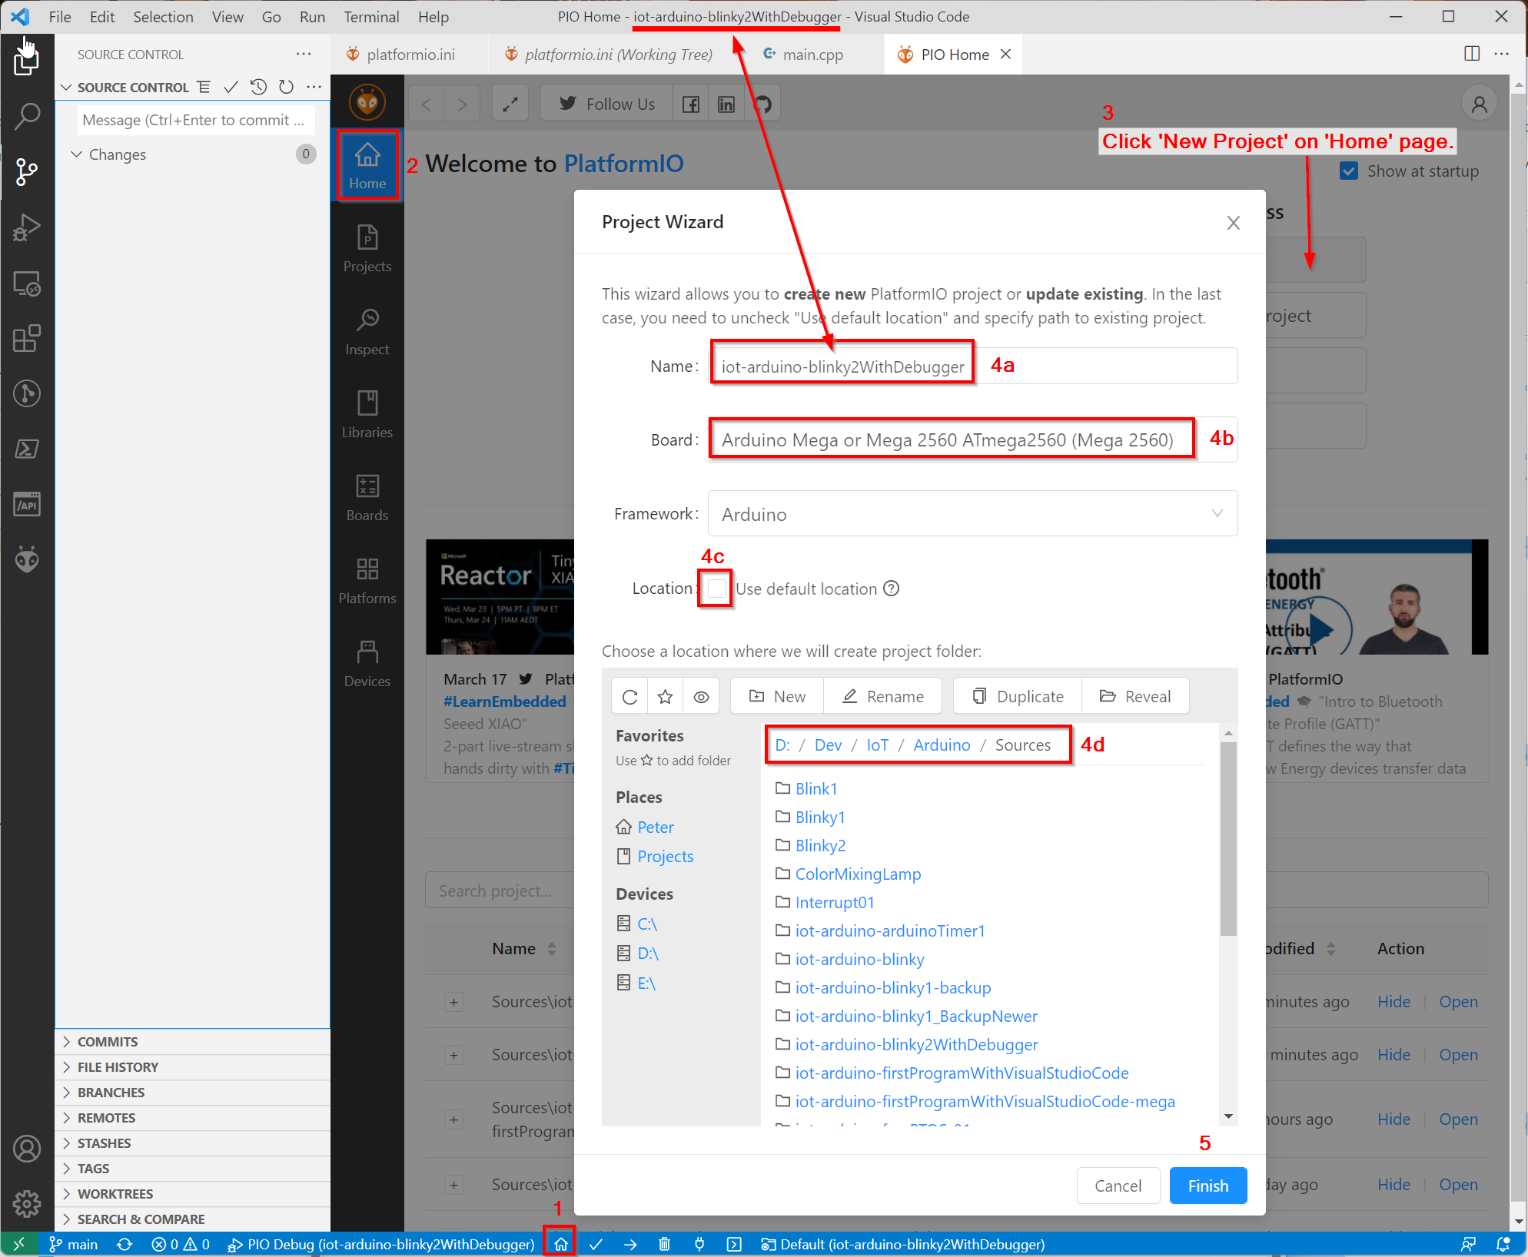
Task: Click Reveal folder button
Action: (x=1135, y=696)
